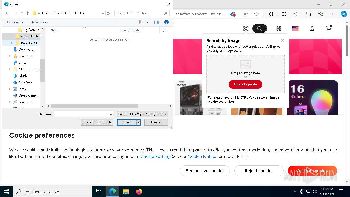Go back in the Open dialog
This screenshot has height=197, width=350.
coord(7,13)
